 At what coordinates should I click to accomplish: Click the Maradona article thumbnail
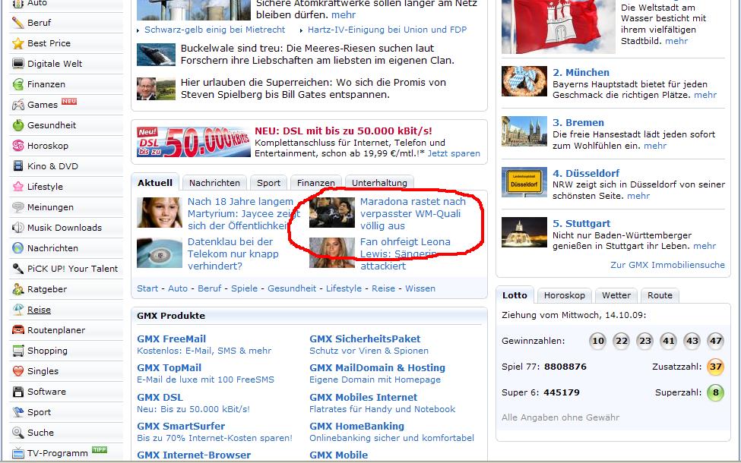click(x=332, y=213)
